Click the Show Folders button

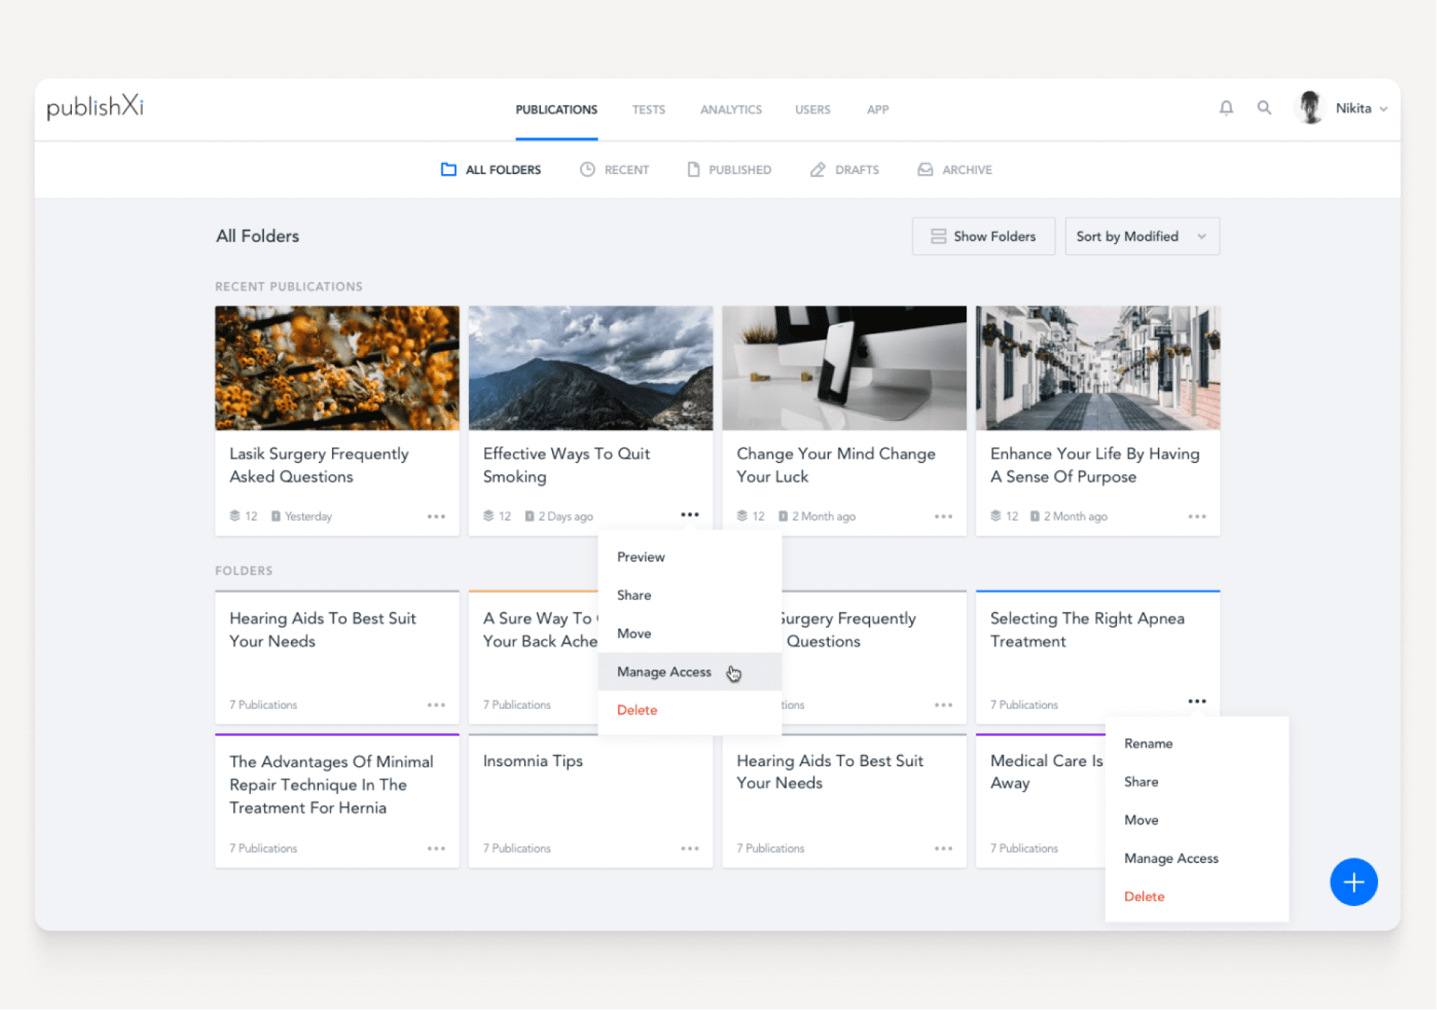984,235
